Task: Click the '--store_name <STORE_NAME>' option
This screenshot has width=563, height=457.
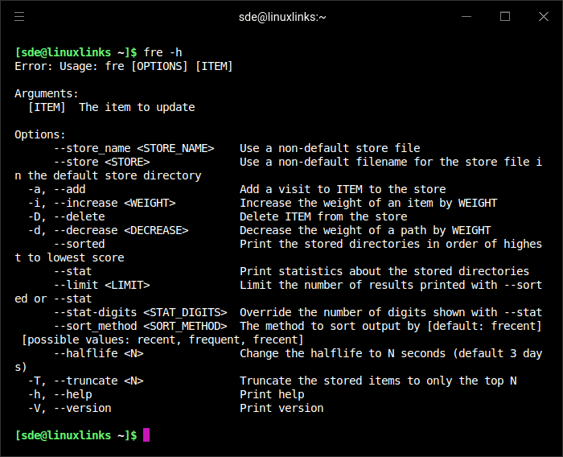Action: tap(134, 148)
